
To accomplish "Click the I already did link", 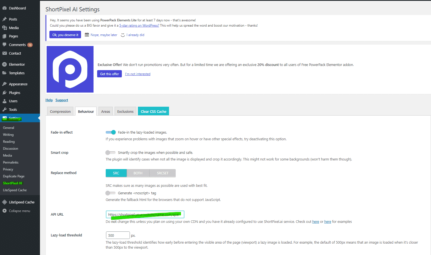I will tap(136, 35).
